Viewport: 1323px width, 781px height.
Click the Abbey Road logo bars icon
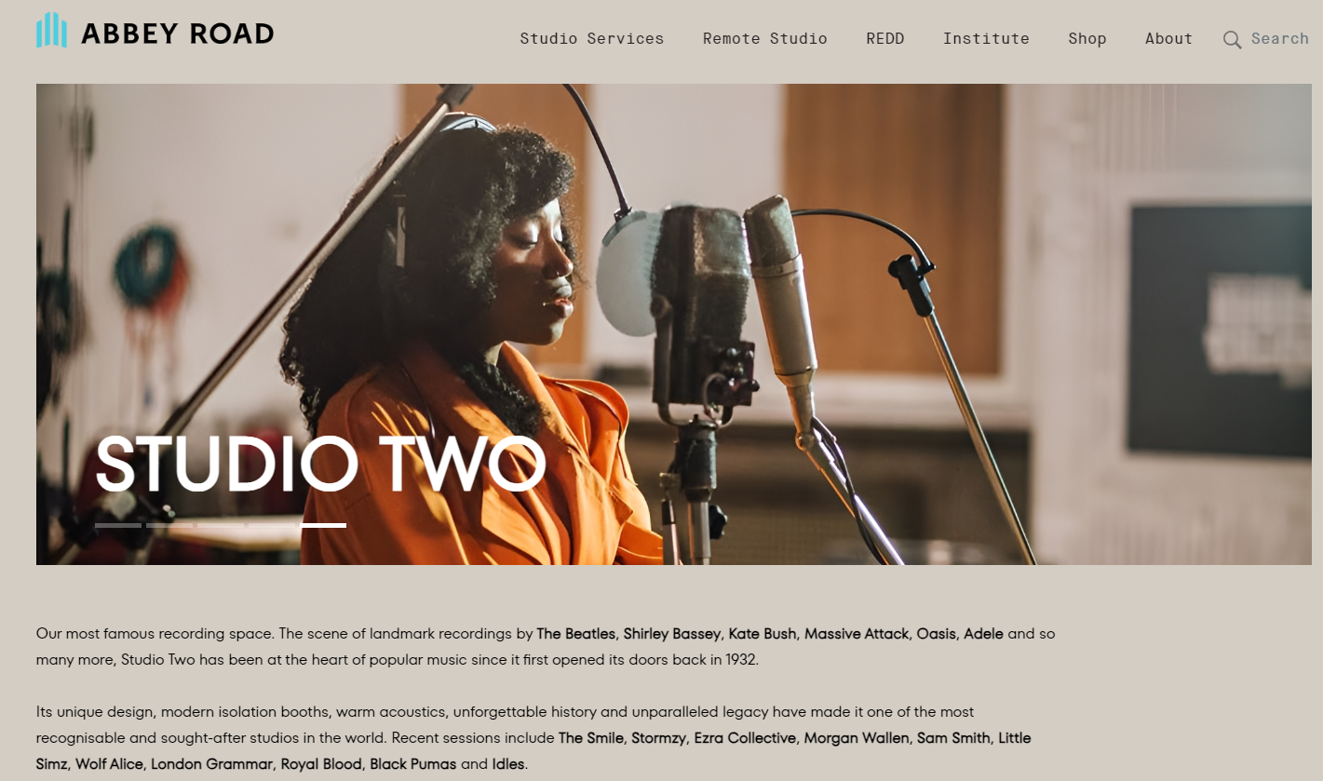[51, 30]
